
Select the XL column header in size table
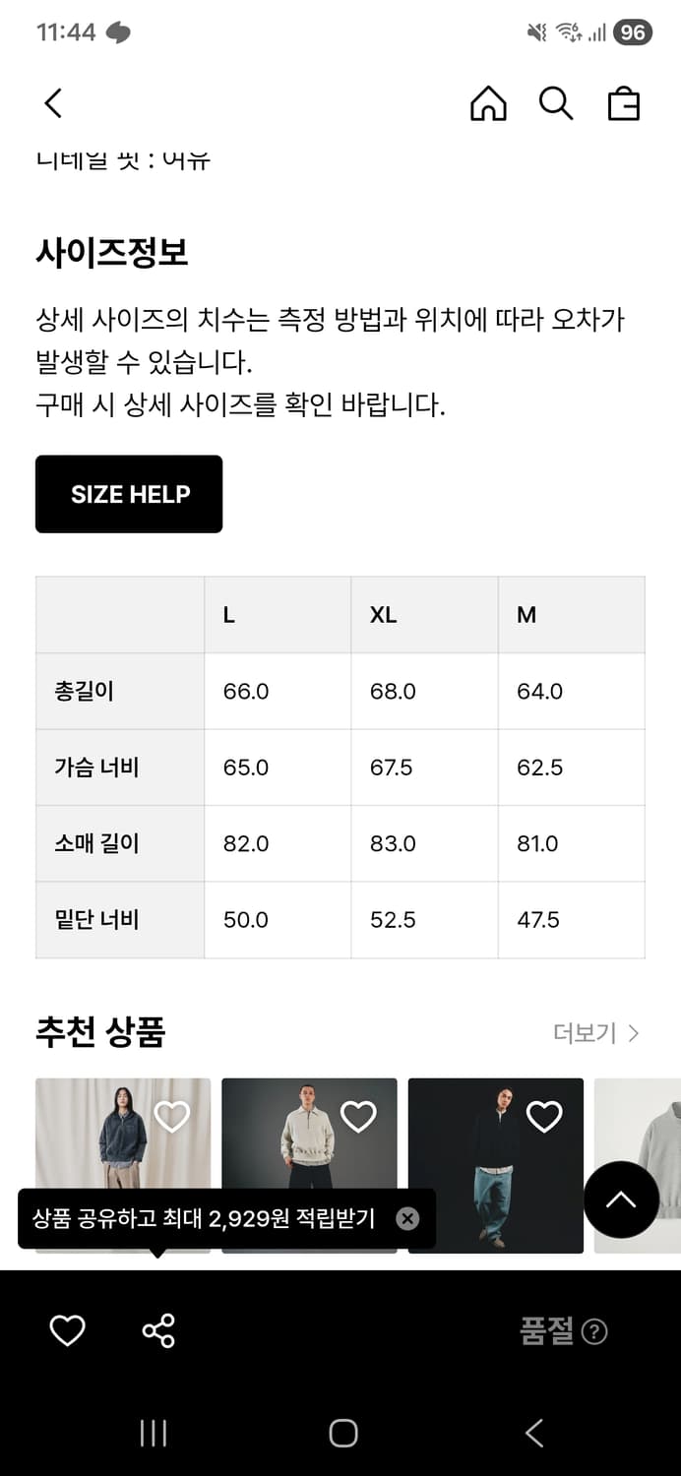[383, 614]
